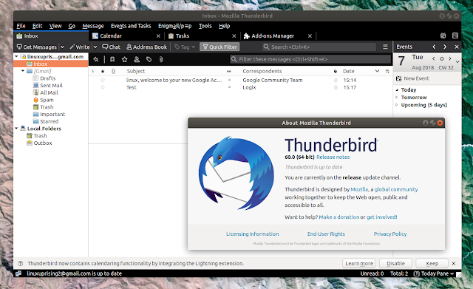Click the New Event icon in Events pane
Image resolution: width=473 pixels, height=289 pixels.
(399, 78)
